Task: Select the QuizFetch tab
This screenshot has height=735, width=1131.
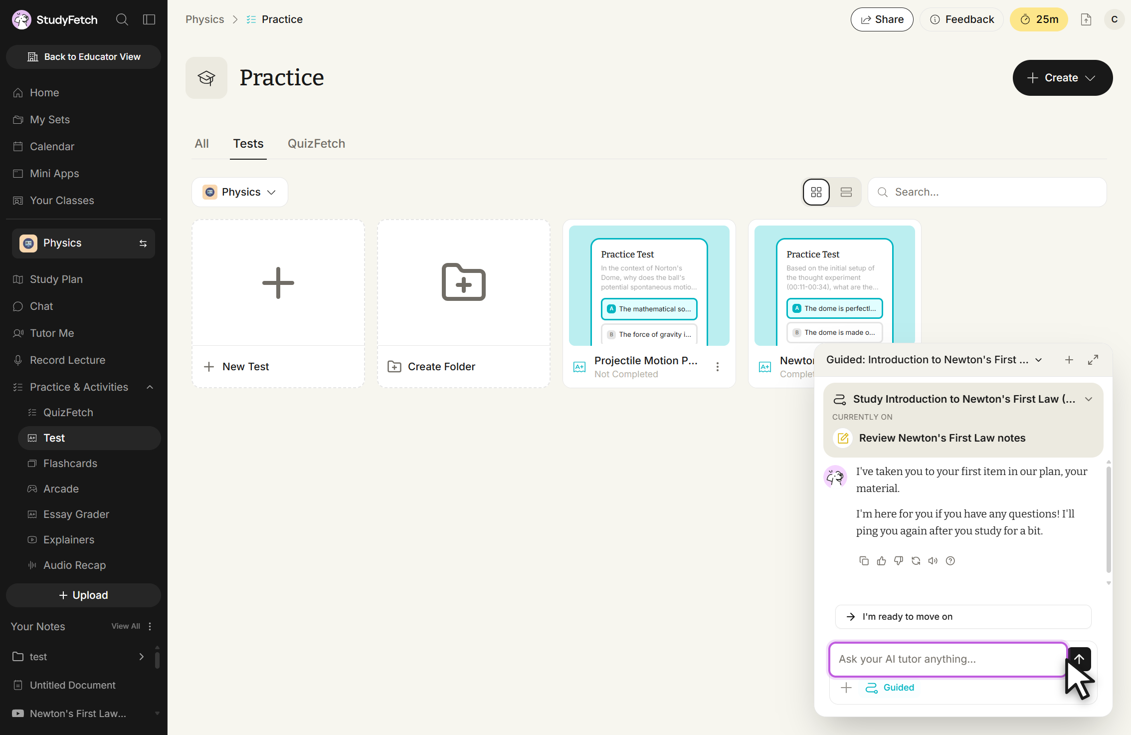Action: coord(316,144)
